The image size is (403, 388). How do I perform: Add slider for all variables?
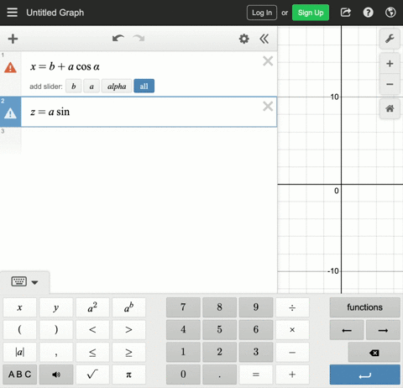(x=144, y=87)
